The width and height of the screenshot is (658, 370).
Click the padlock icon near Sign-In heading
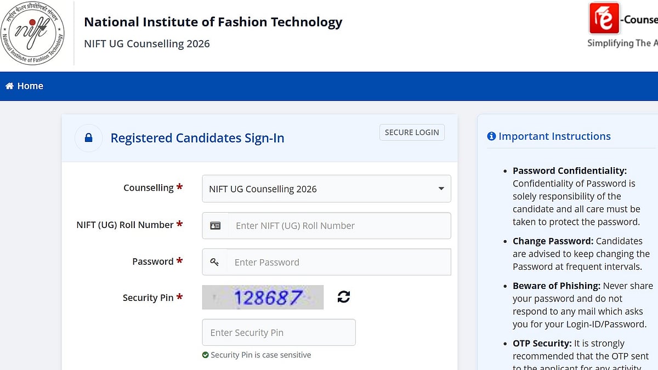click(x=88, y=138)
